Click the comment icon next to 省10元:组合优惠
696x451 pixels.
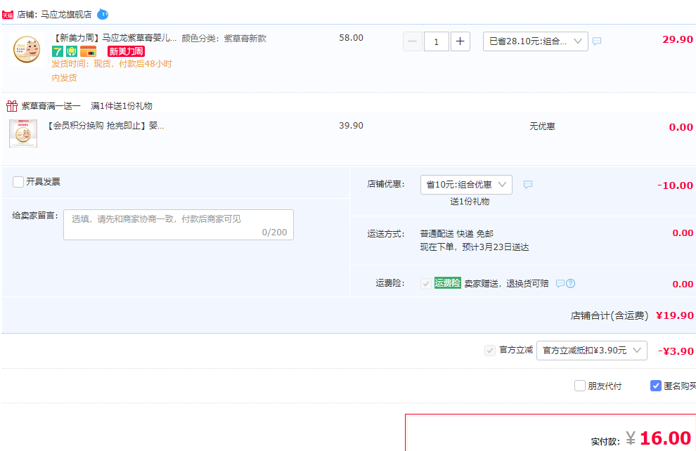click(528, 185)
